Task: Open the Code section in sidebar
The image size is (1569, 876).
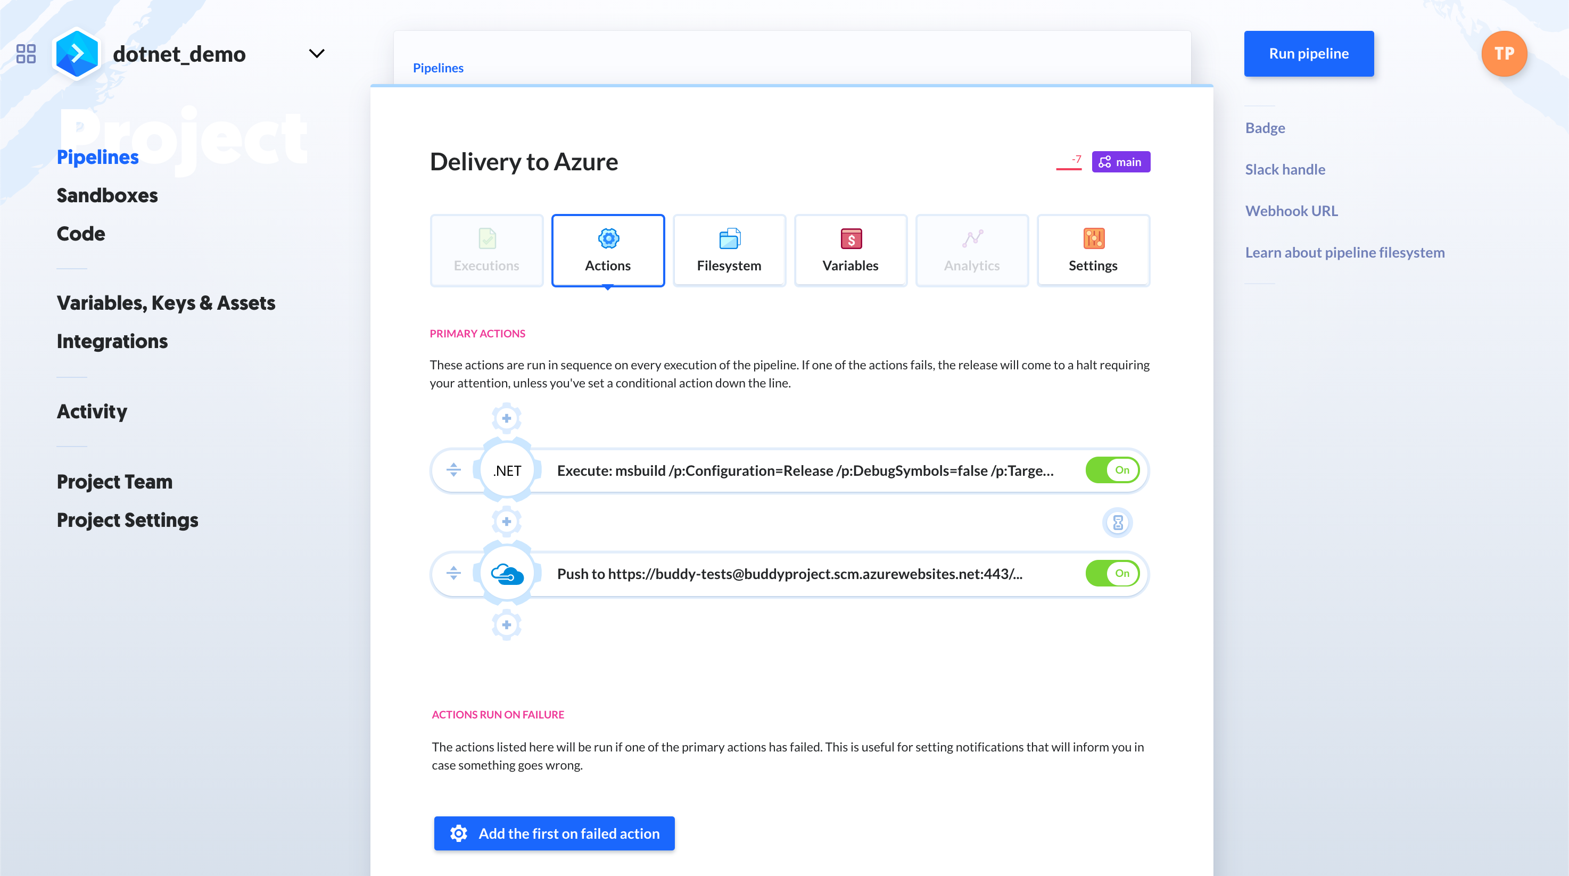Action: [x=80, y=234]
